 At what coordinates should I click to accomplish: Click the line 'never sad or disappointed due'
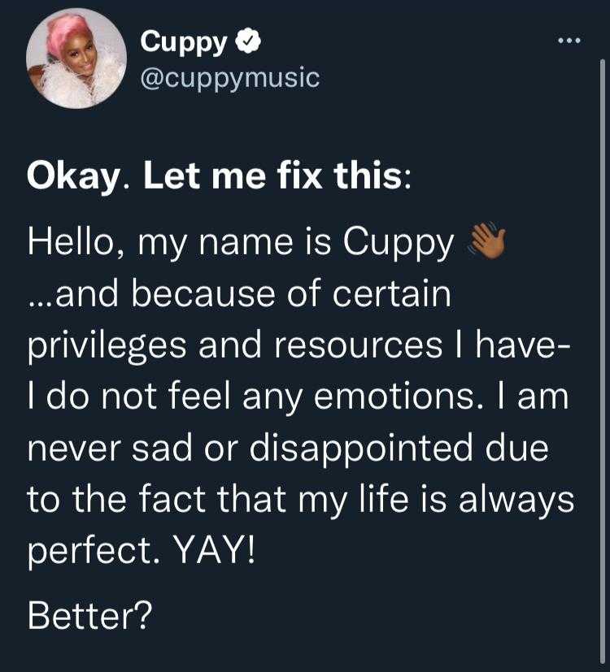pyautogui.click(x=288, y=449)
